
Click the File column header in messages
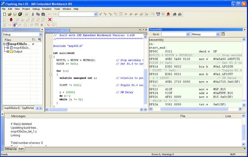click(x=201, y=116)
